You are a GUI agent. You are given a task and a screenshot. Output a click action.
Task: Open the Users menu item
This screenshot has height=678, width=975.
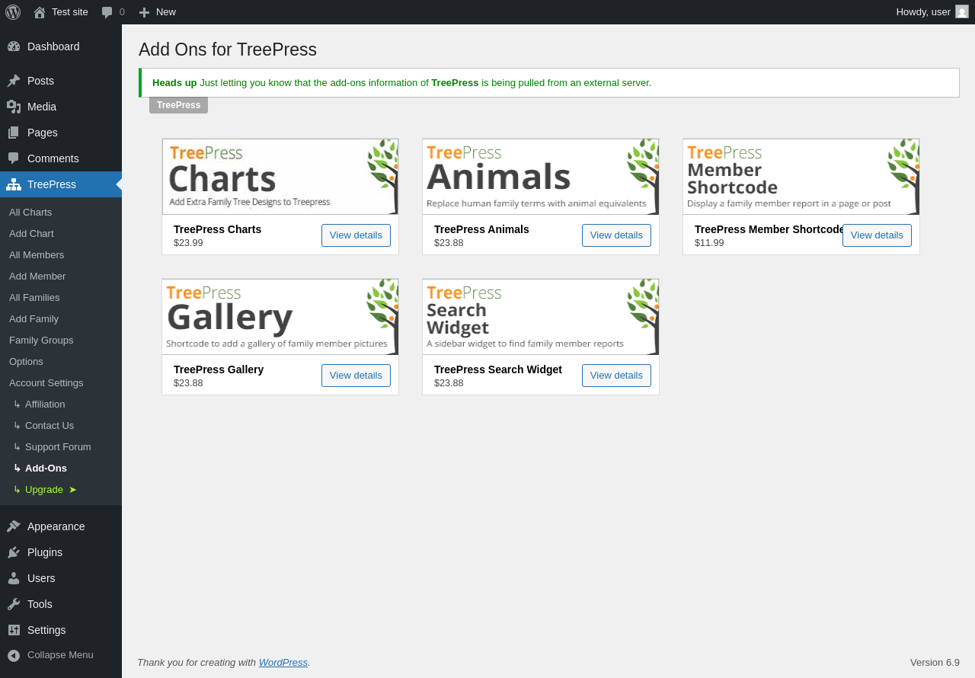pos(61,578)
